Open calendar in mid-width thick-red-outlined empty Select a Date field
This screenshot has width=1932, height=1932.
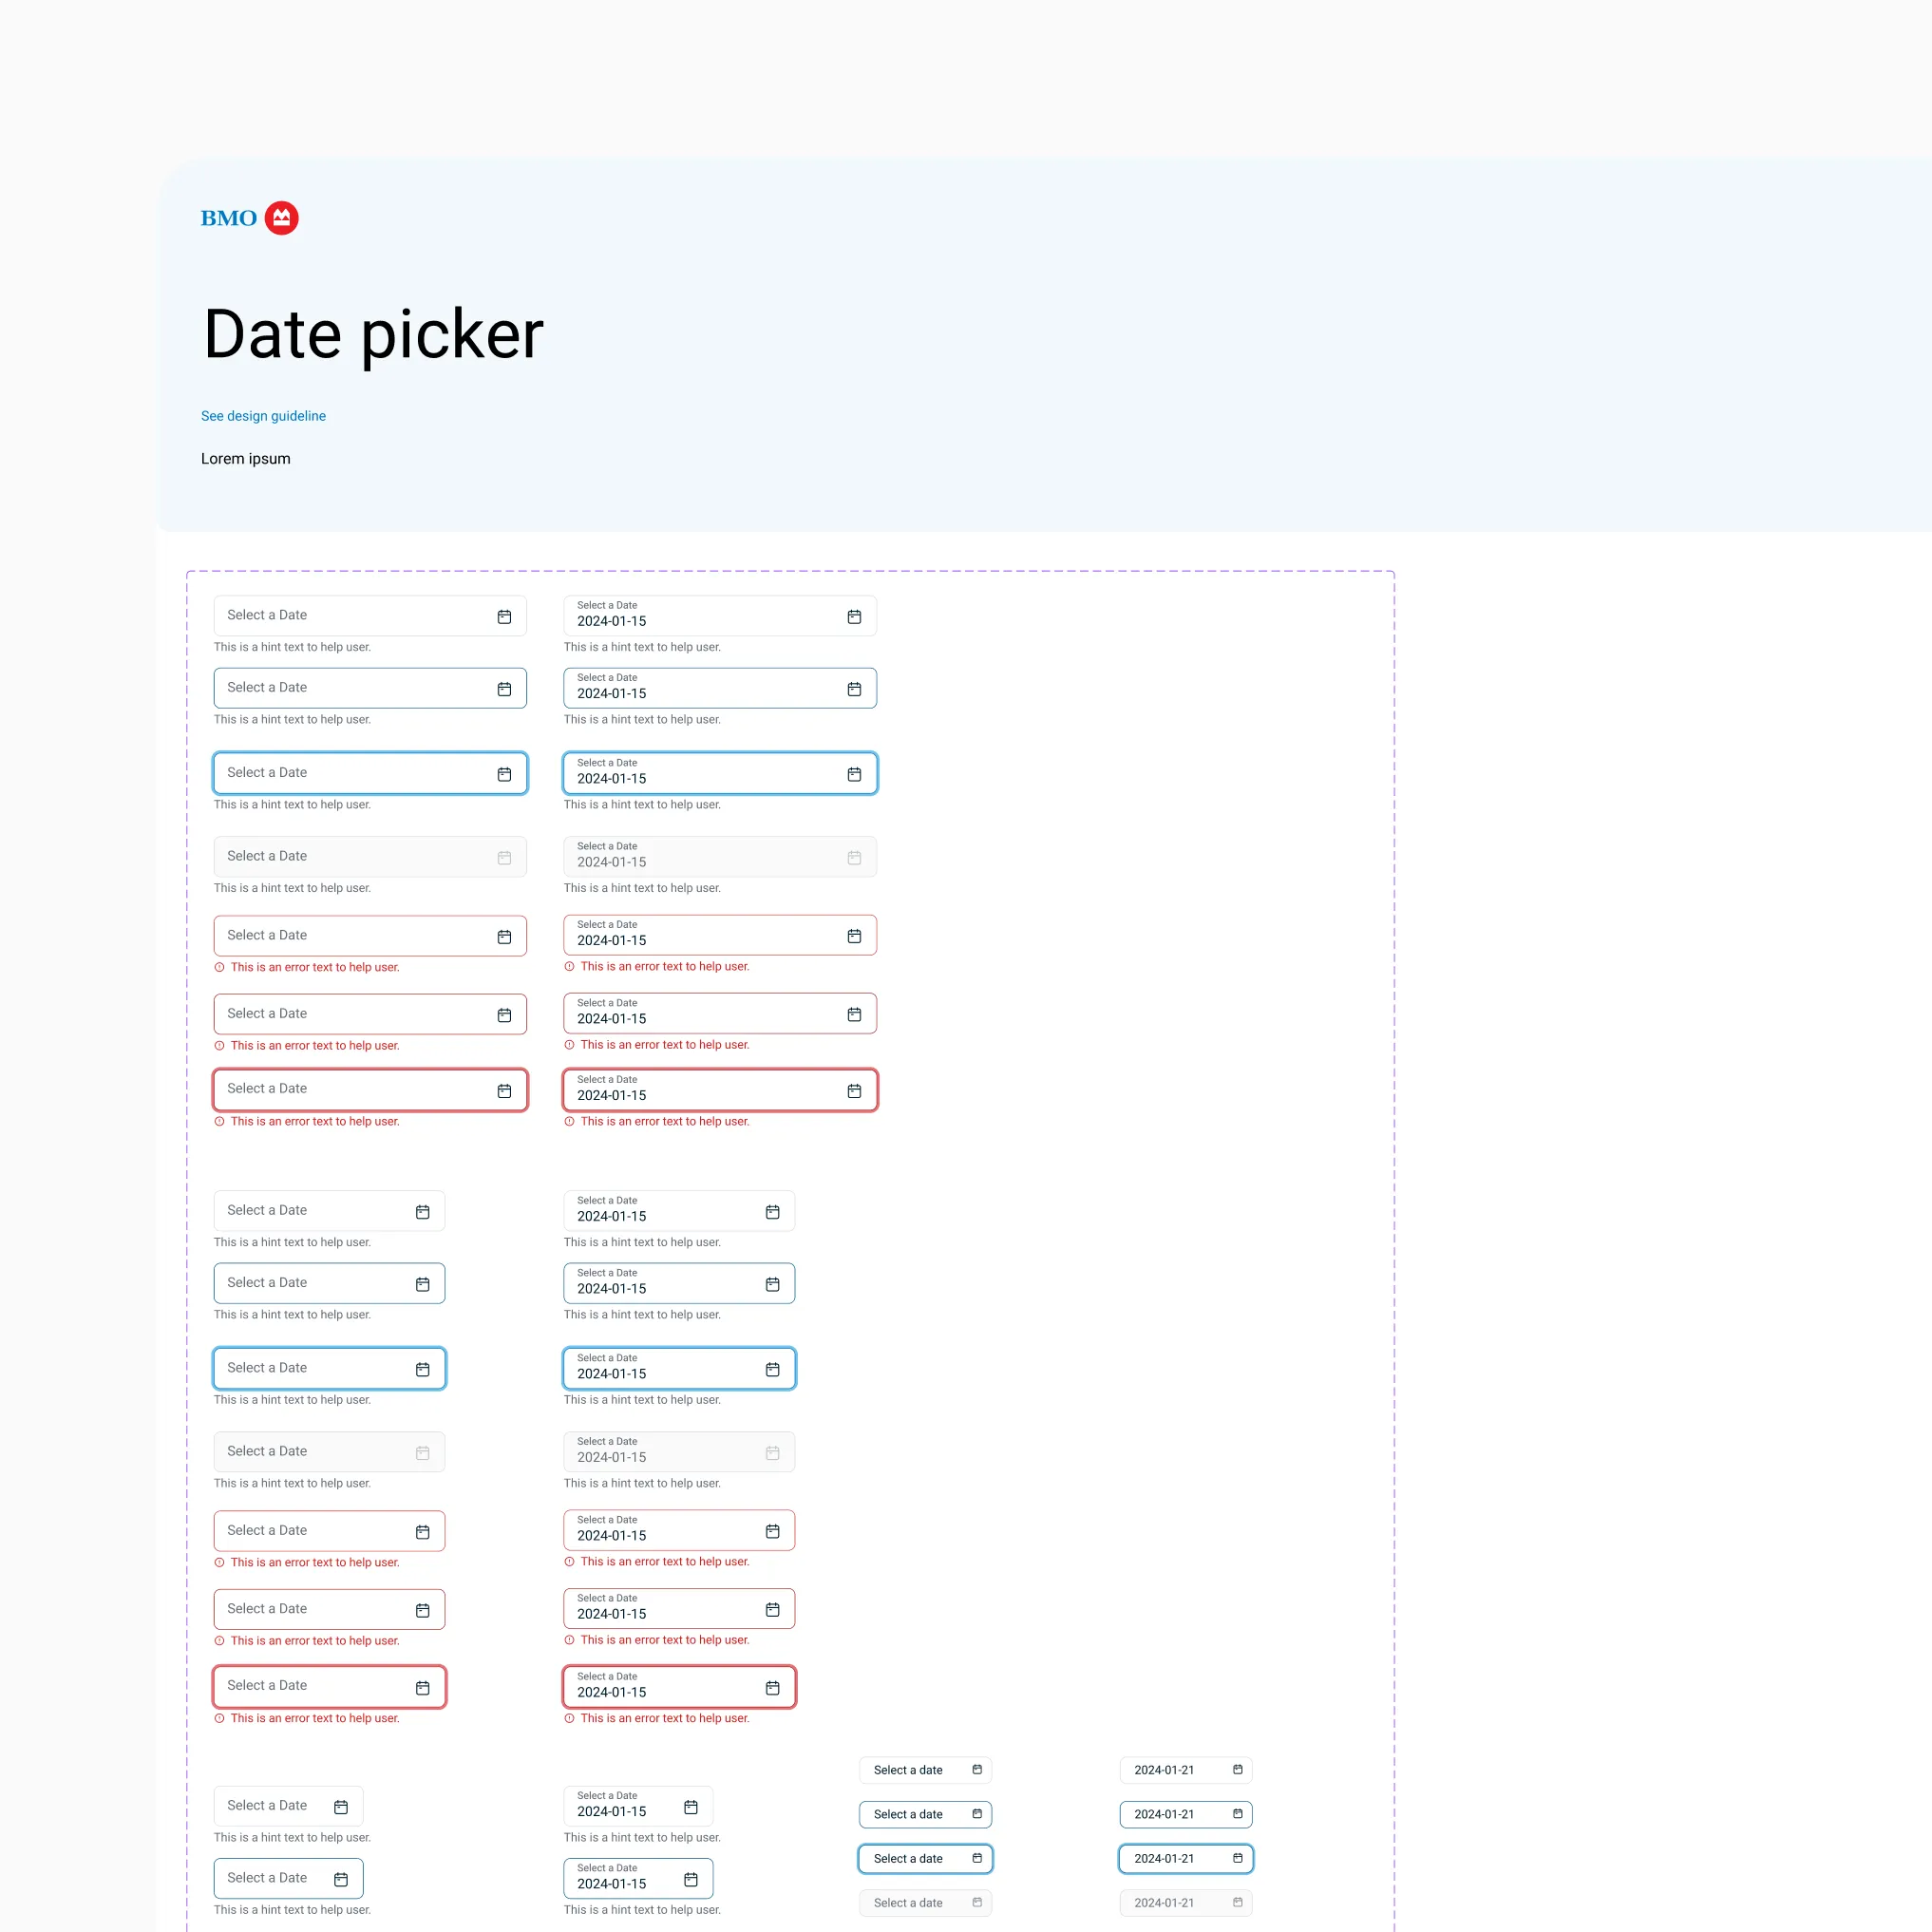coord(423,1688)
